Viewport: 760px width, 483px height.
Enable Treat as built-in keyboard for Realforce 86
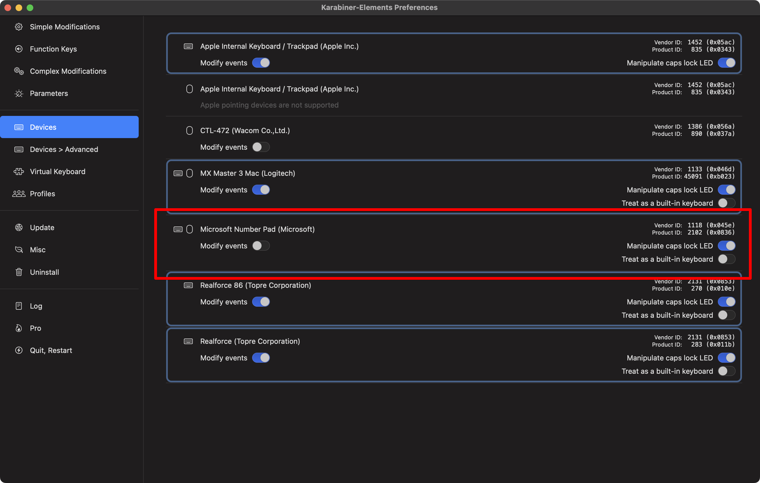pyautogui.click(x=726, y=315)
